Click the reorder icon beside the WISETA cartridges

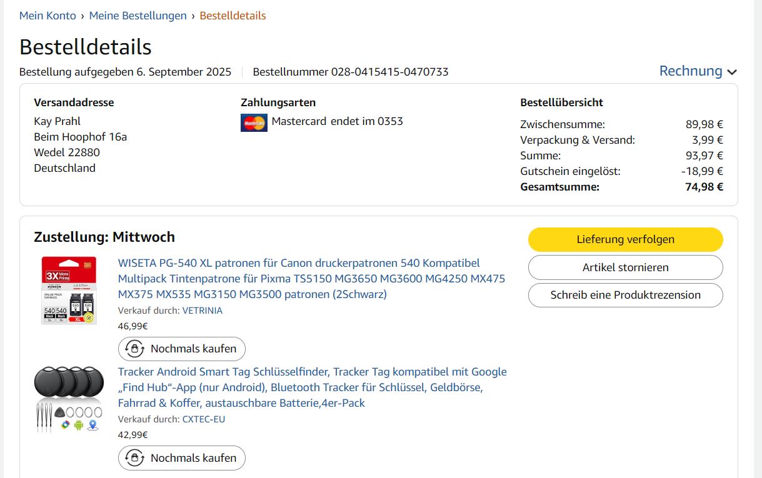[134, 349]
